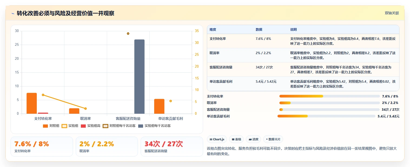Click the 单访客贡献毛利 table row label

[221, 81]
